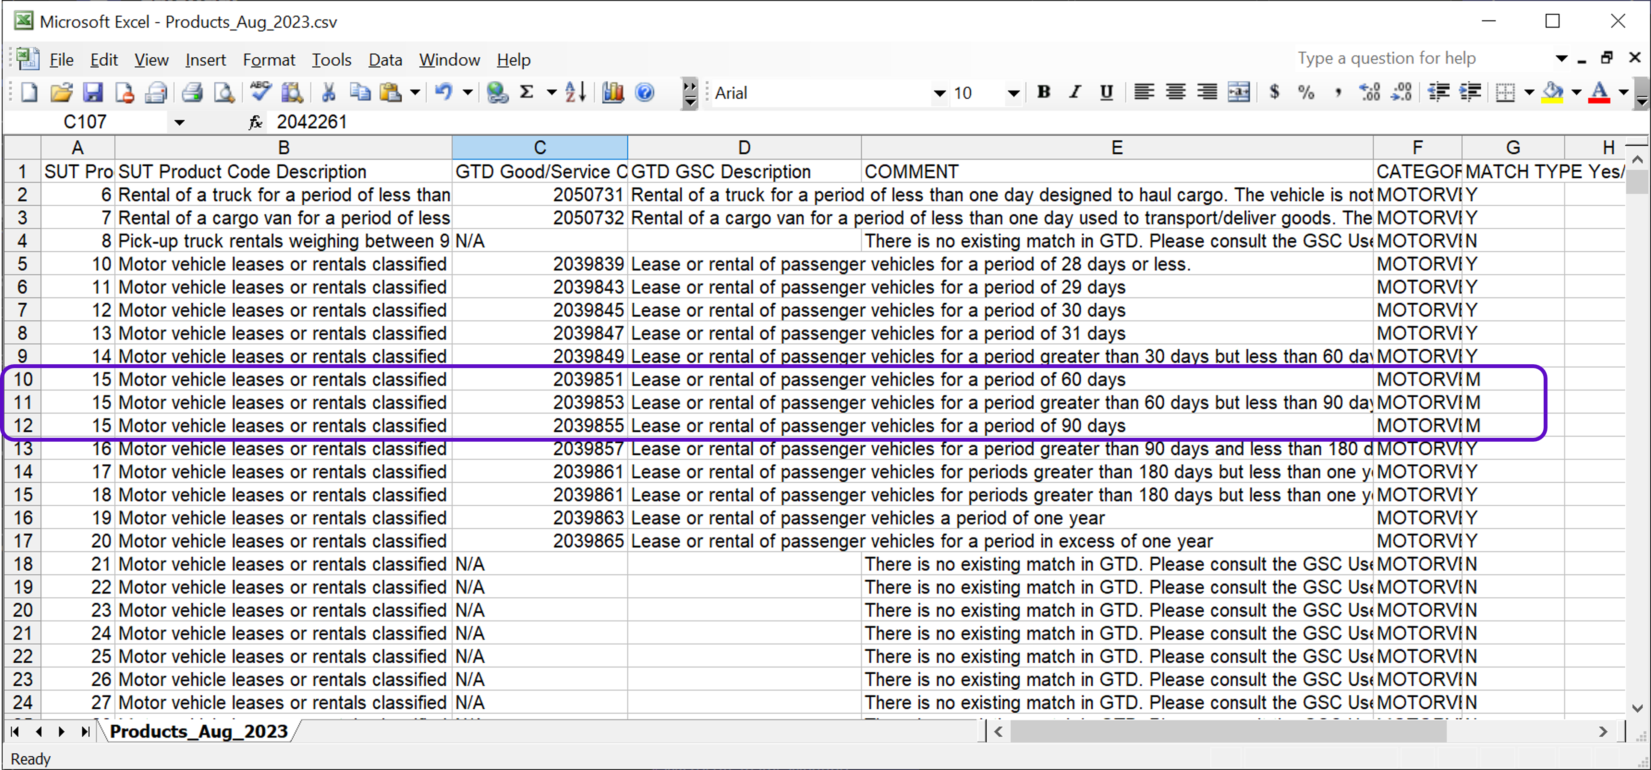This screenshot has width=1651, height=770.
Task: Click the Increase Decimal icon
Action: 1370,93
